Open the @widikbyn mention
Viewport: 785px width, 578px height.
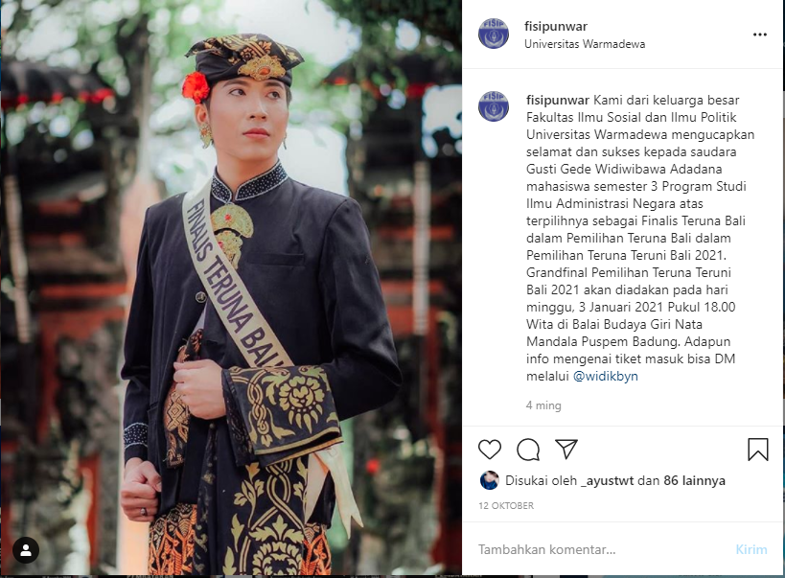tap(605, 376)
